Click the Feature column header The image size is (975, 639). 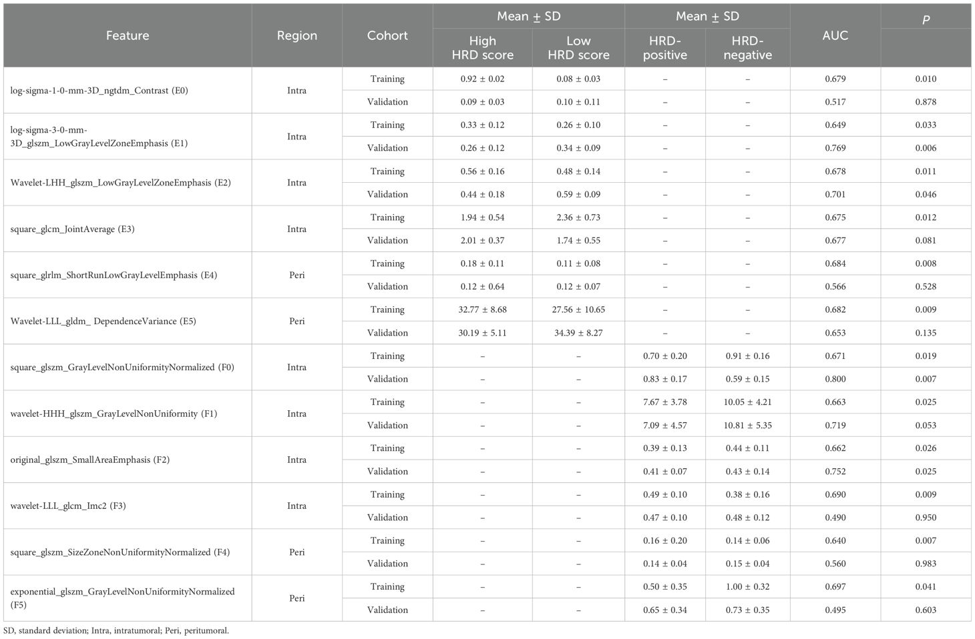128,35
